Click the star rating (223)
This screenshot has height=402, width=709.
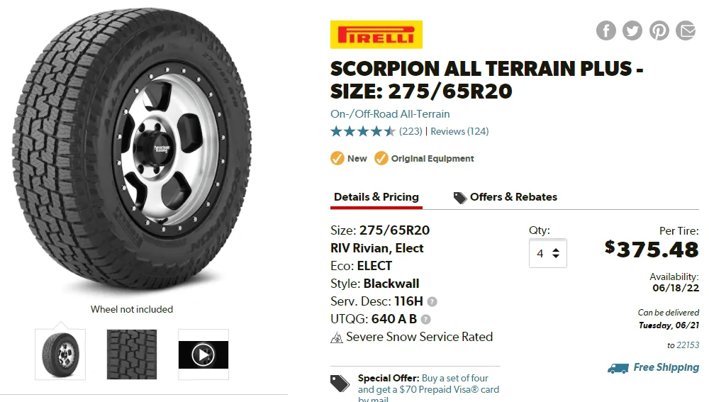363,131
